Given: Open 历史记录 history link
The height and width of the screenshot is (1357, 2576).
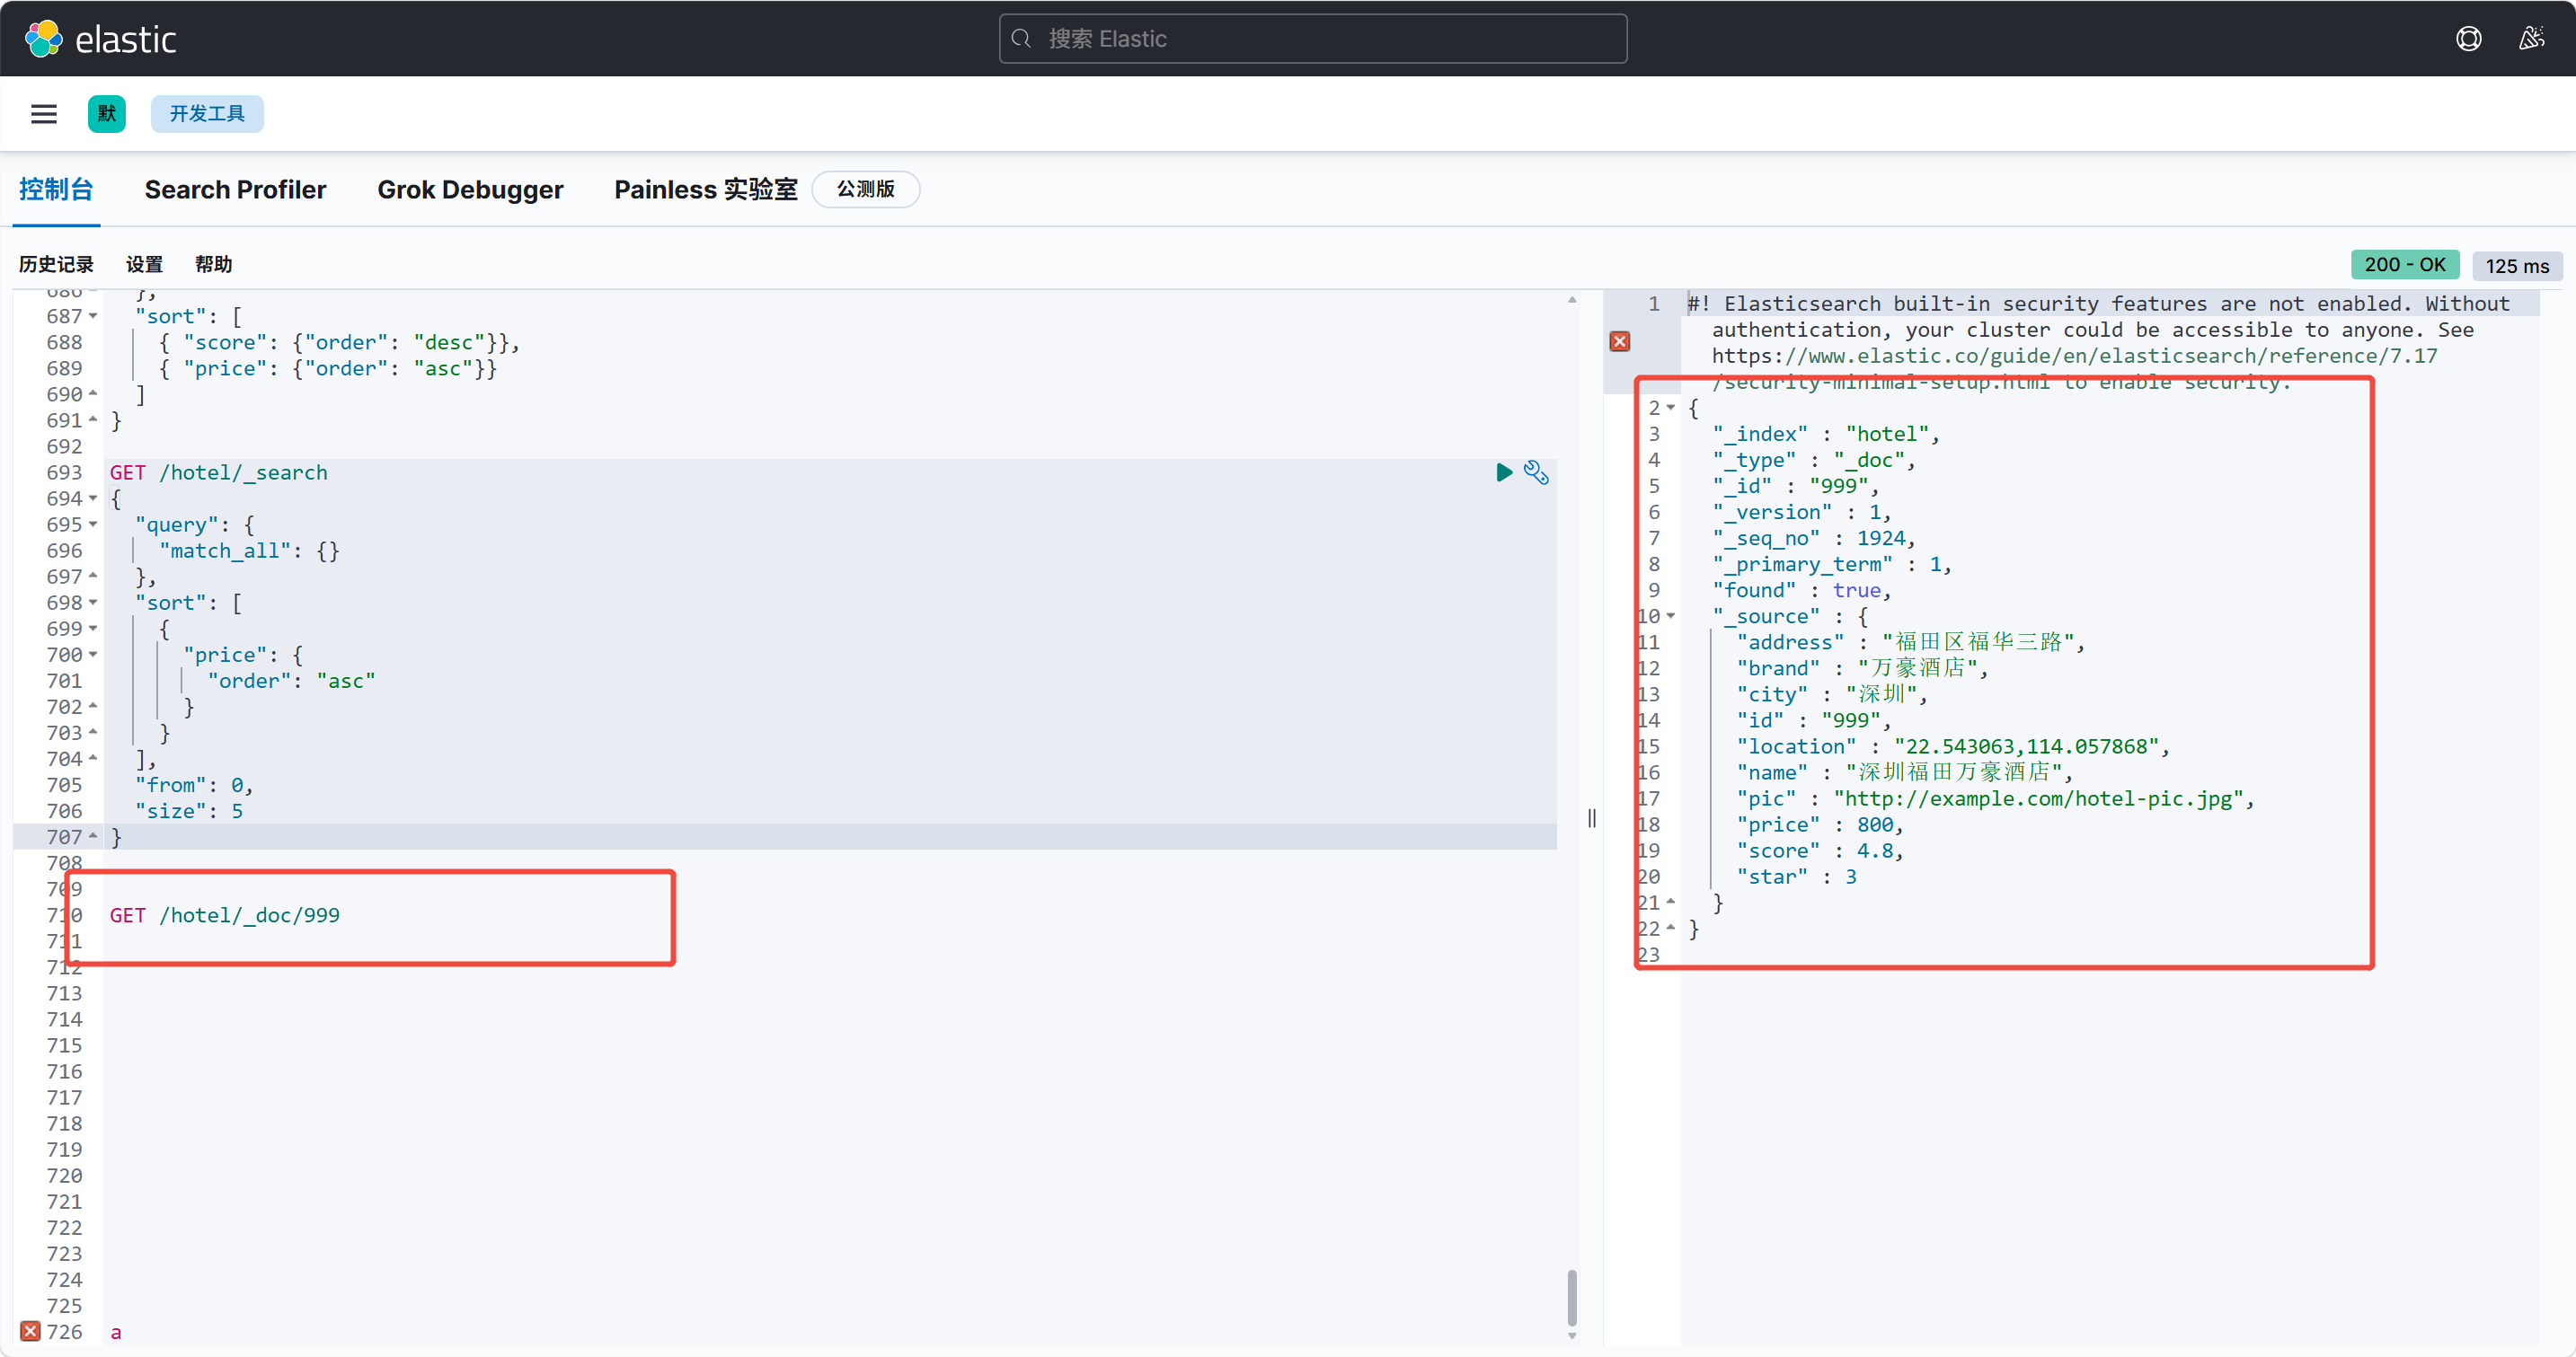Looking at the screenshot, I should (56, 264).
